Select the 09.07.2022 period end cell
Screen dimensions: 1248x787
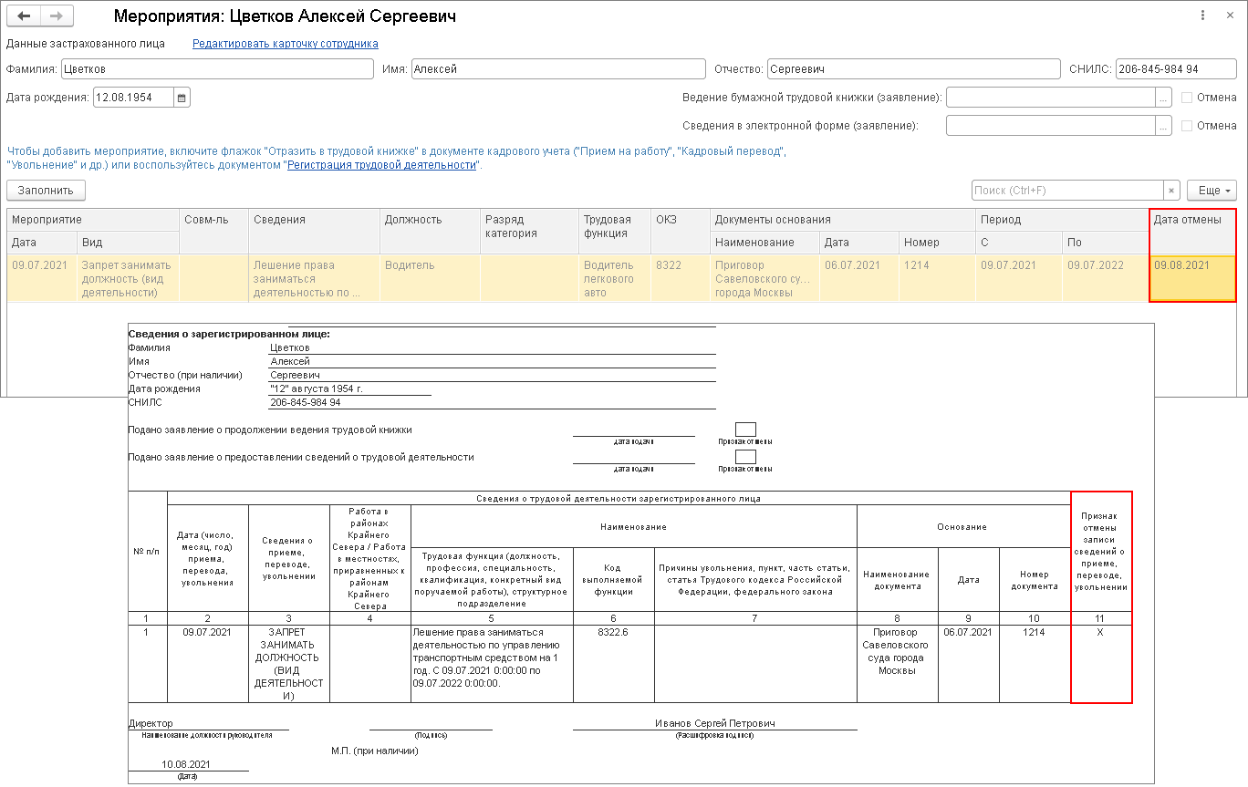(x=1106, y=278)
